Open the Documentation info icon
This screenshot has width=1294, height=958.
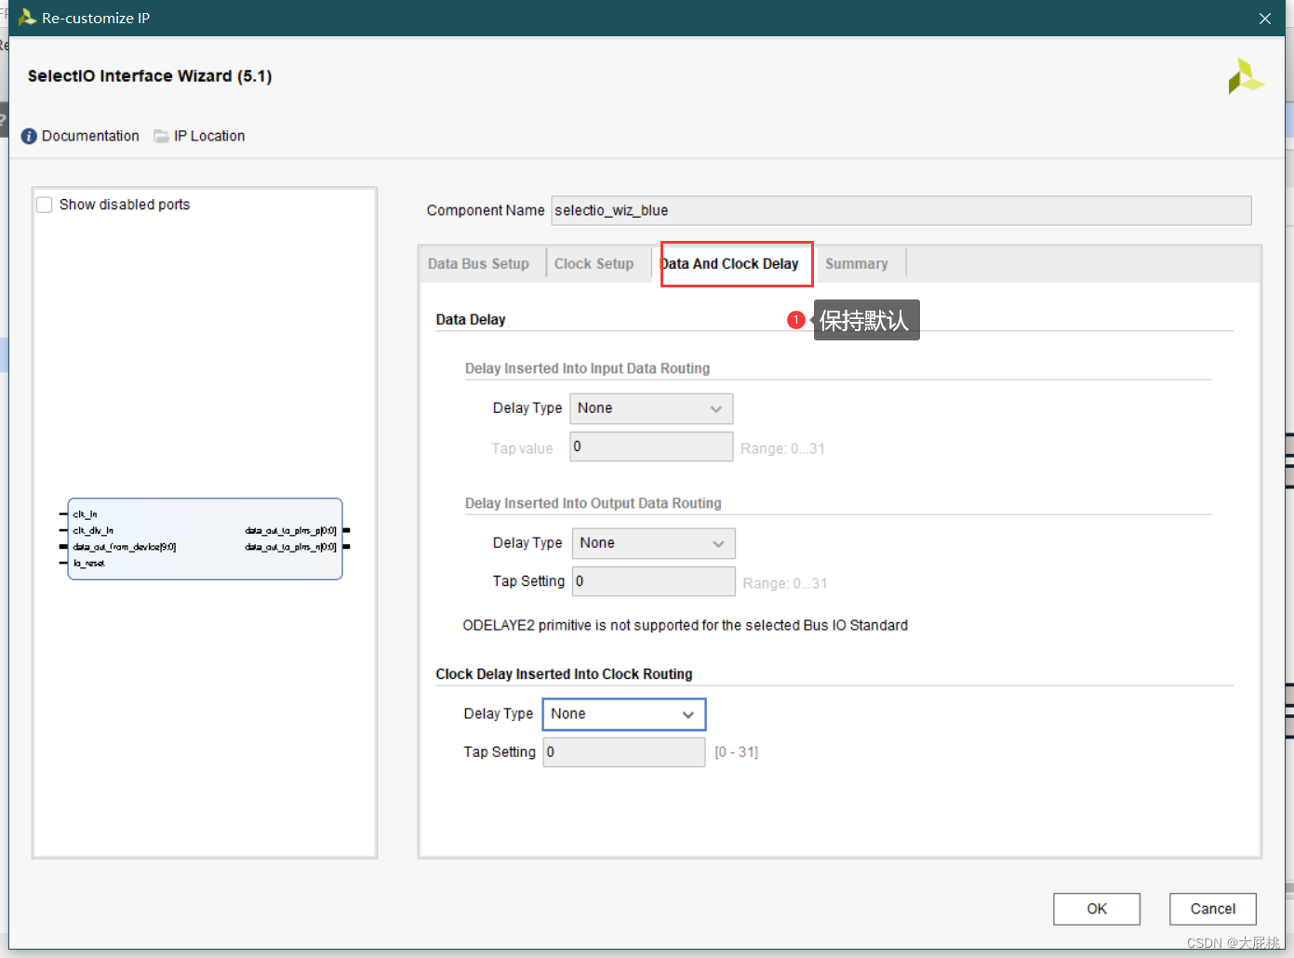pyautogui.click(x=29, y=136)
